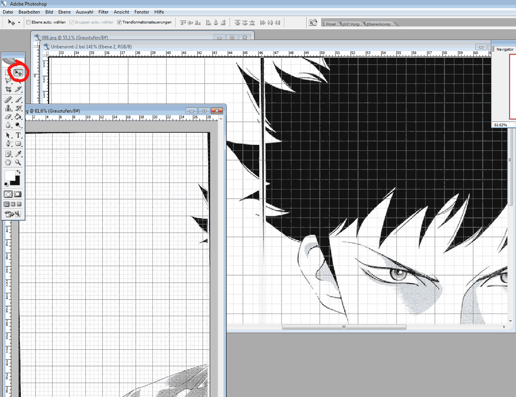This screenshot has height=397, width=516.
Task: Select the Blur tool
Action: [x=8, y=125]
